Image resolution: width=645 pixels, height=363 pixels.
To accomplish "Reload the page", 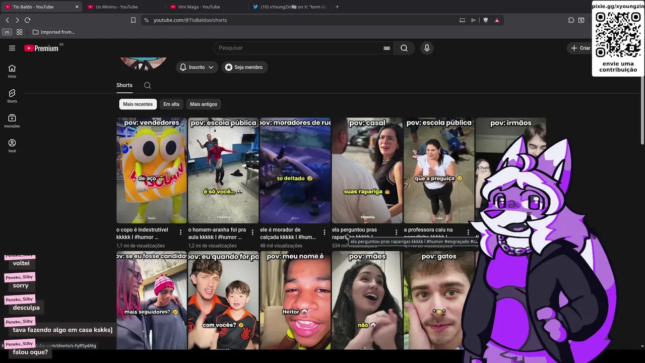I will (x=27, y=20).
